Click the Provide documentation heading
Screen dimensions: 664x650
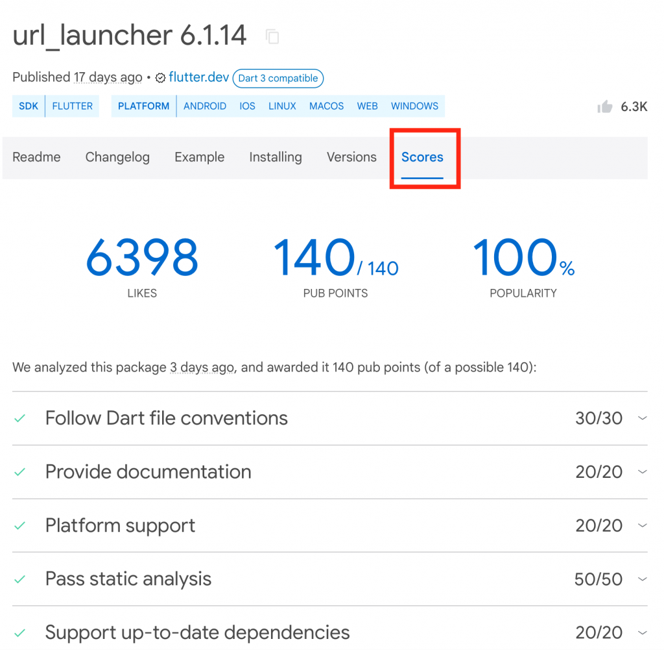[148, 471]
